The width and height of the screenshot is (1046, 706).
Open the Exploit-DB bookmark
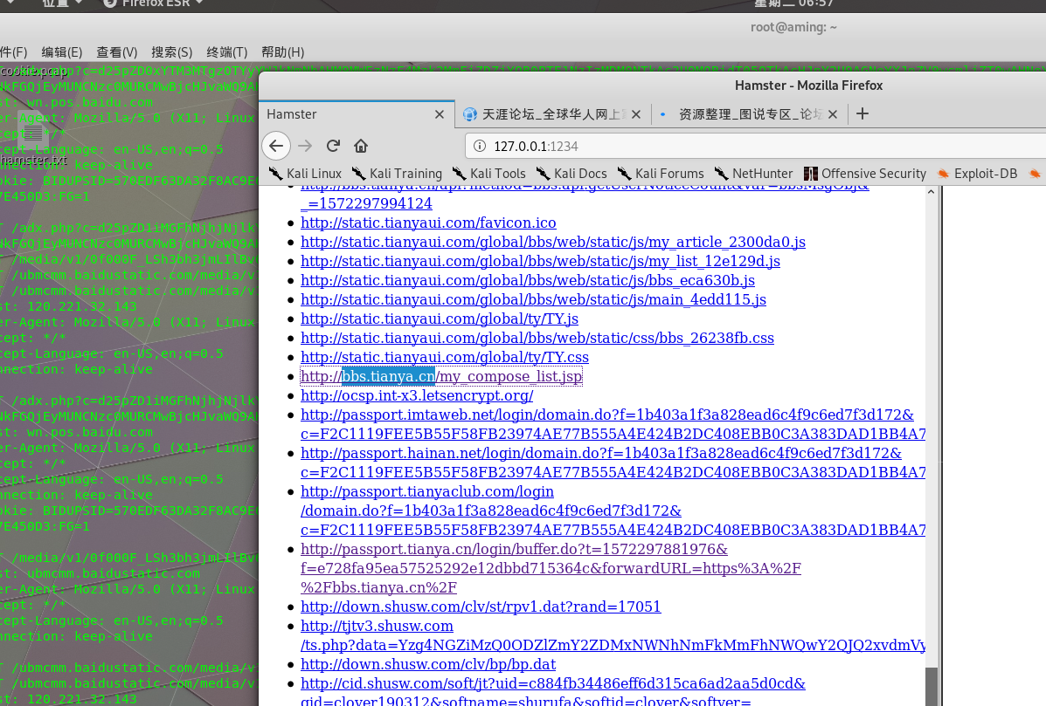pos(977,174)
